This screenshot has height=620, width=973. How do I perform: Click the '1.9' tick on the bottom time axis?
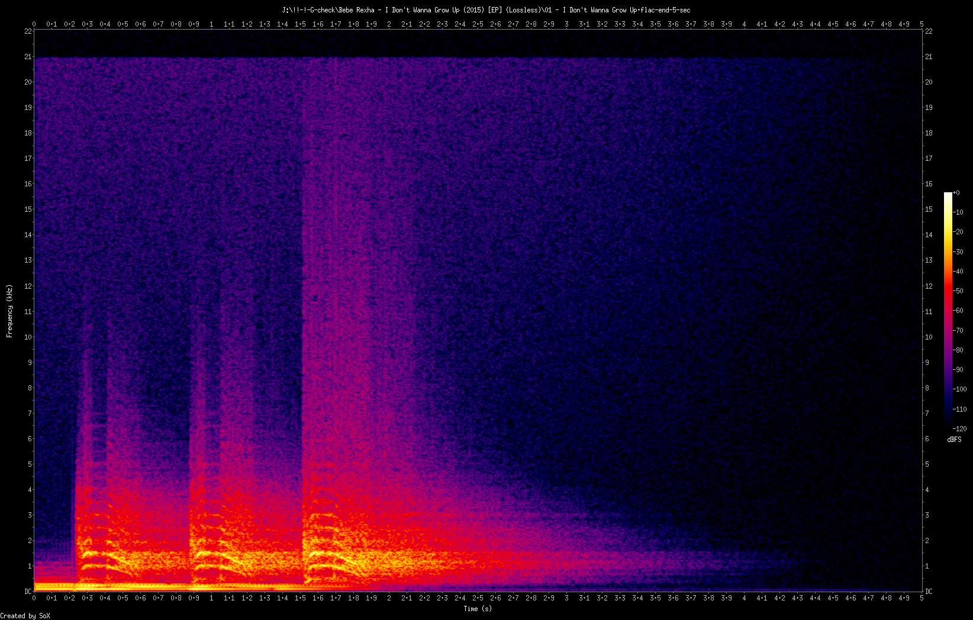tap(371, 598)
